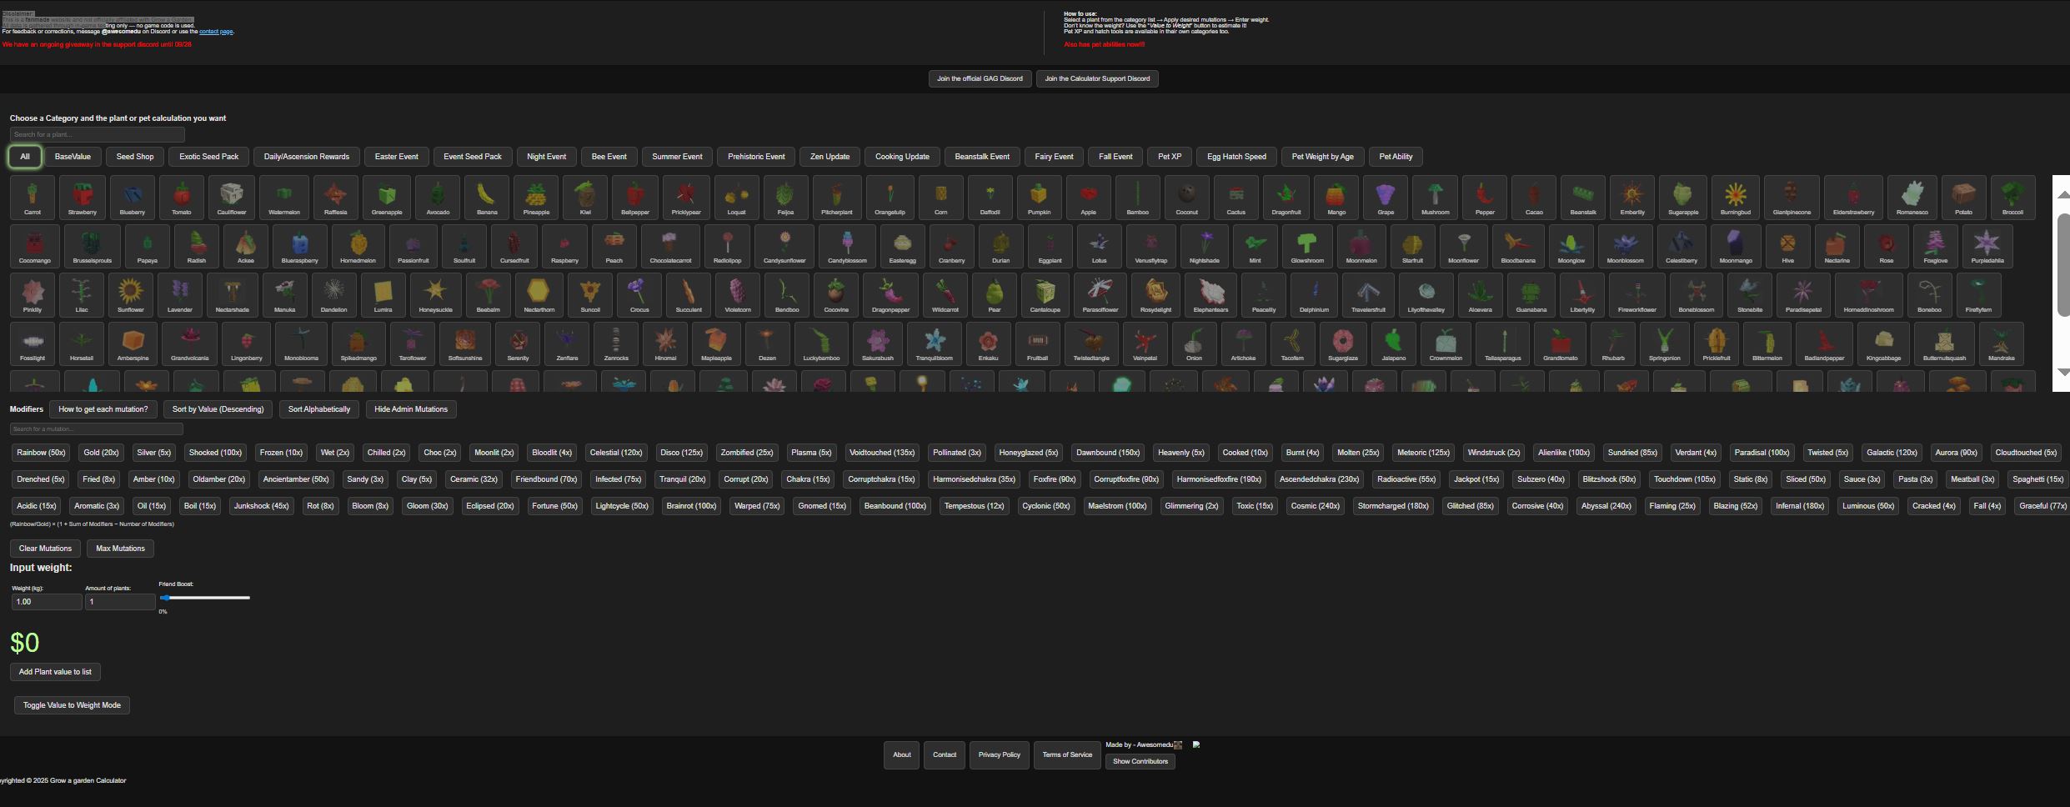Enable the Gold (20x) mutation
2070x807 pixels.
point(101,453)
